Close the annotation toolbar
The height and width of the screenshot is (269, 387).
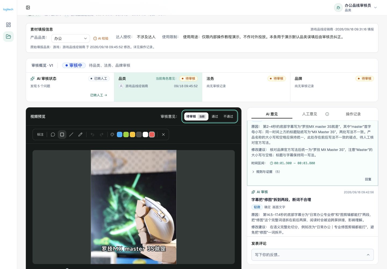(x=163, y=134)
